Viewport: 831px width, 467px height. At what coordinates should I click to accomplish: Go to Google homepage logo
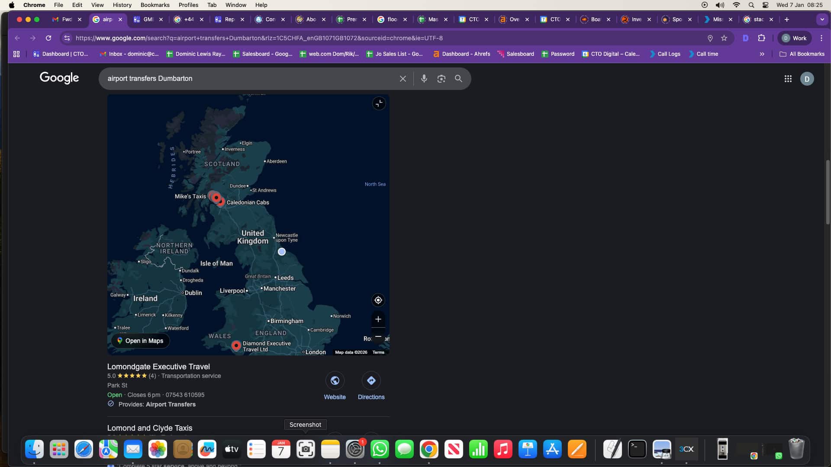[59, 78]
